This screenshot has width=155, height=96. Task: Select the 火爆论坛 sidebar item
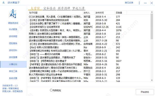click(13, 64)
